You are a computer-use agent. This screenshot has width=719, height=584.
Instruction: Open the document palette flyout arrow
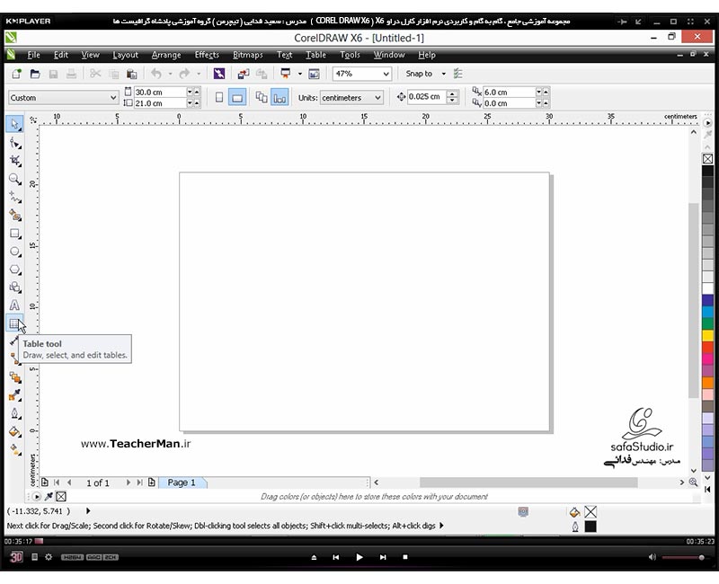pyautogui.click(x=36, y=497)
